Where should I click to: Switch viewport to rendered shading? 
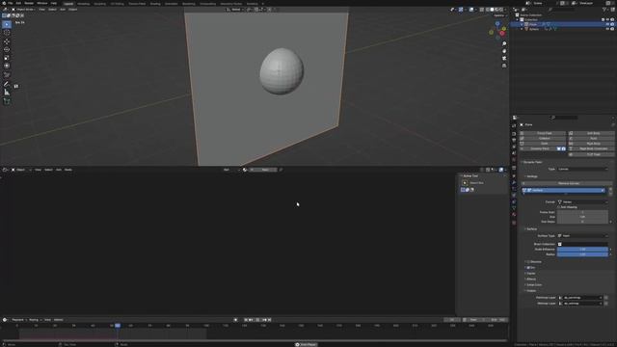tap(501, 10)
